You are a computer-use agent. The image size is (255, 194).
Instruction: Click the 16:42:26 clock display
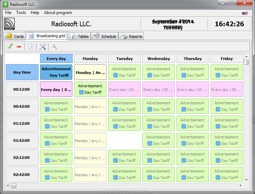pos(229,24)
